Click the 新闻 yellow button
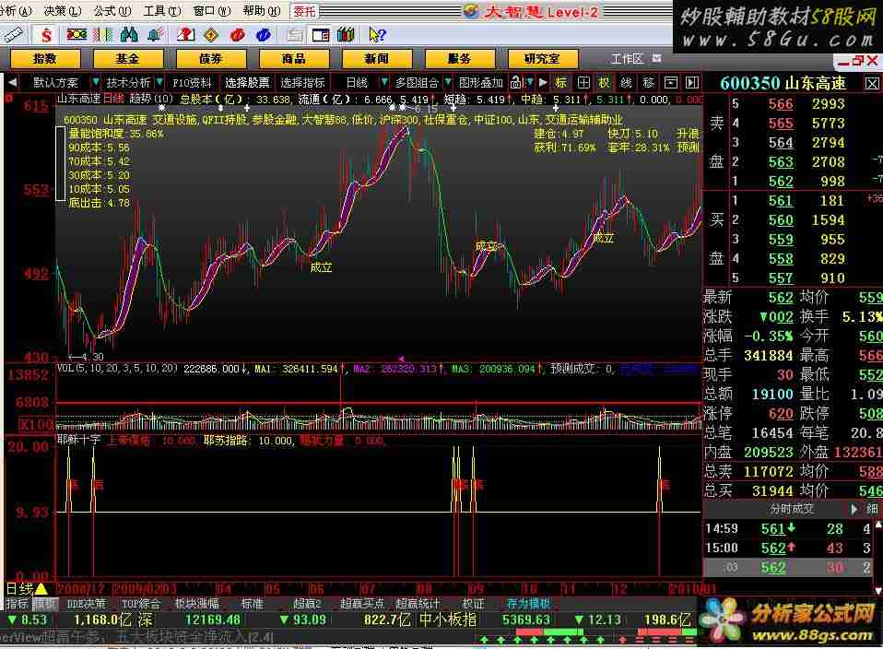Image resolution: width=883 pixels, height=649 pixels. tap(376, 59)
